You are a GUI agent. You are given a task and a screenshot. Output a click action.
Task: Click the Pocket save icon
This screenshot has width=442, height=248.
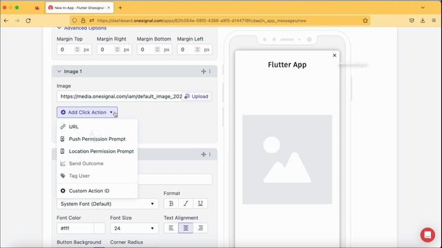[x=412, y=20]
